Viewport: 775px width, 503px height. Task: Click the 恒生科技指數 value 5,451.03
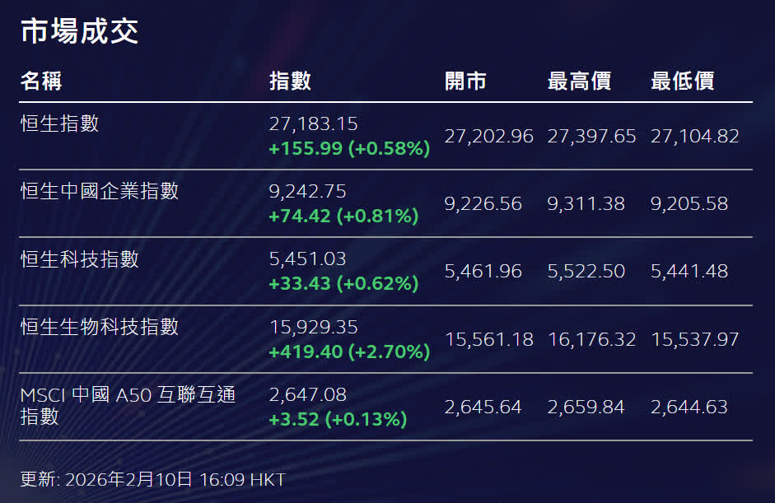tap(307, 259)
